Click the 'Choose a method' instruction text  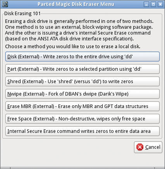point(72,47)
